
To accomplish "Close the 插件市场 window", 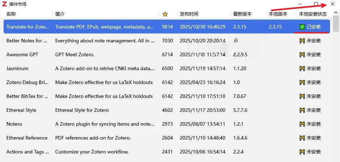I will (332, 4).
